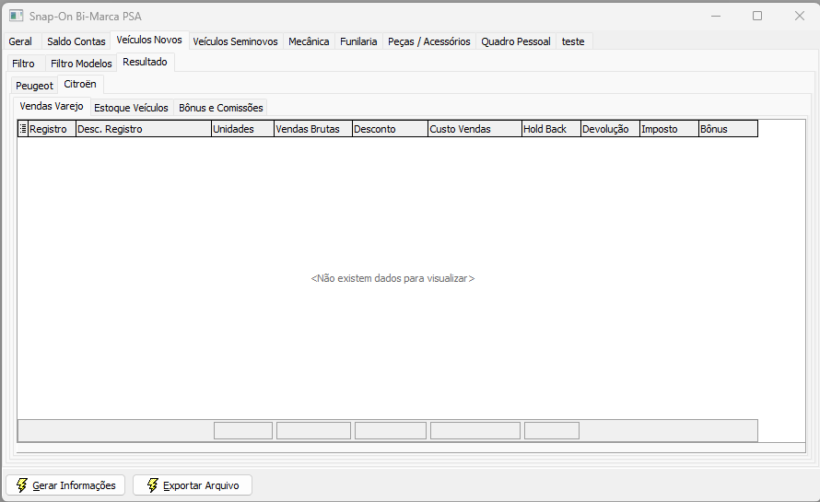This screenshot has height=502, width=820.
Task: Sort by the Unidades column
Action: click(242, 129)
